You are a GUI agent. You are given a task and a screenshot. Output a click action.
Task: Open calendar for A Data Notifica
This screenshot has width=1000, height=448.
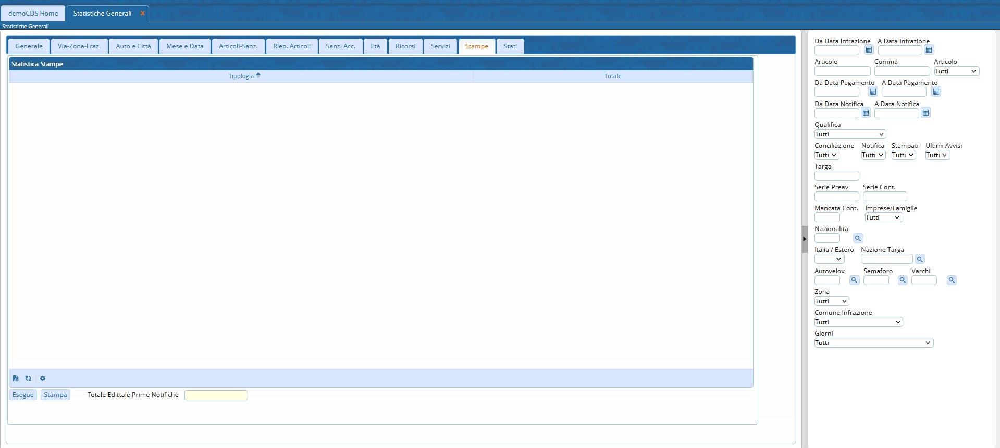(925, 113)
